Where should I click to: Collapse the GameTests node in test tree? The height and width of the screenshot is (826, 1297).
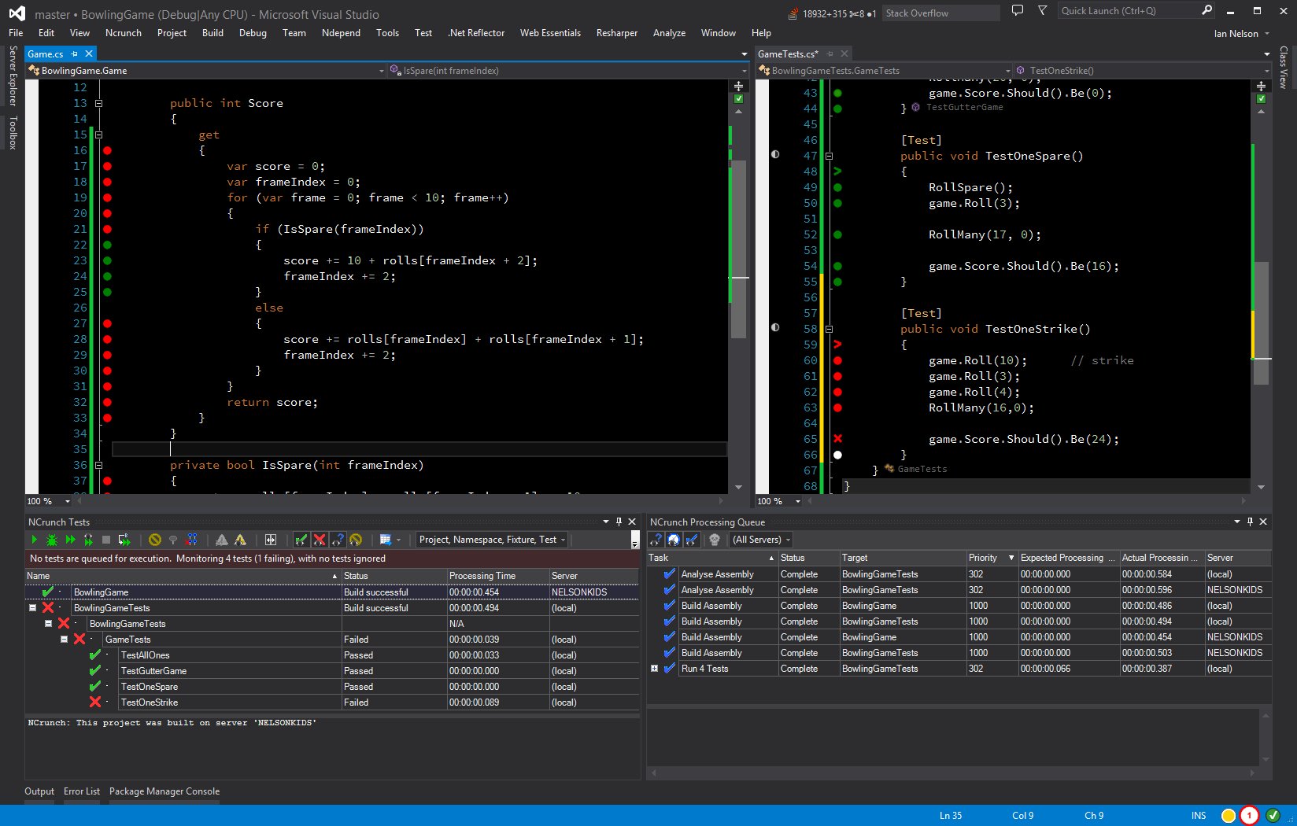(64, 640)
